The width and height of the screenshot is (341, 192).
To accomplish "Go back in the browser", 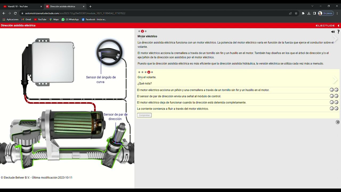I will point(4,13).
